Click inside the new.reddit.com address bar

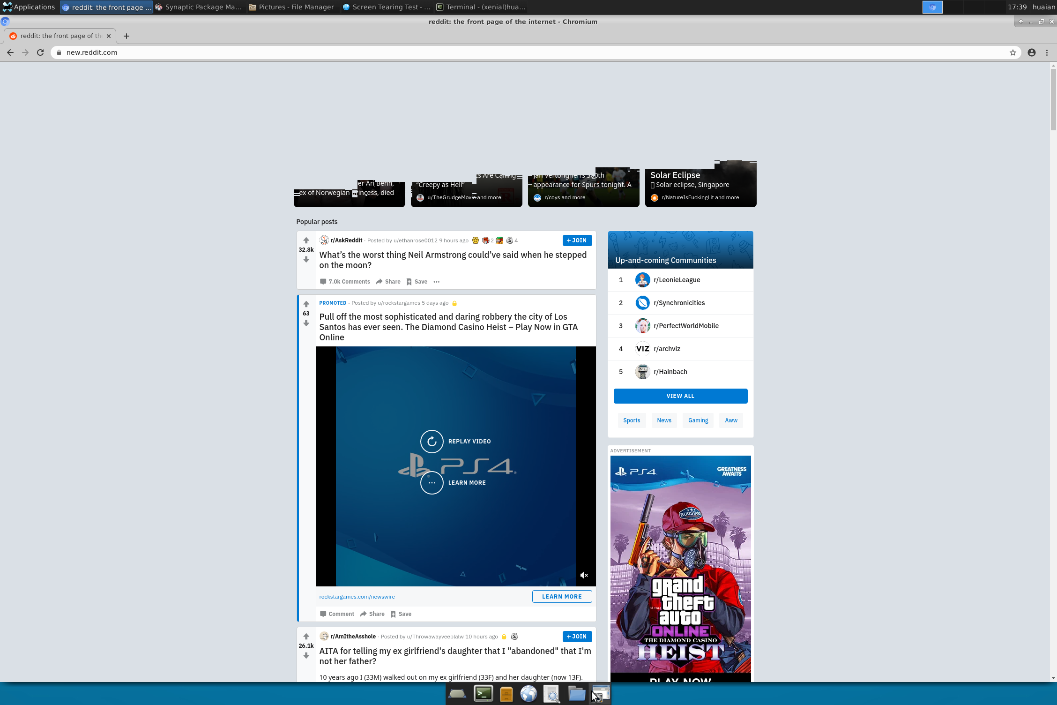tap(281, 52)
